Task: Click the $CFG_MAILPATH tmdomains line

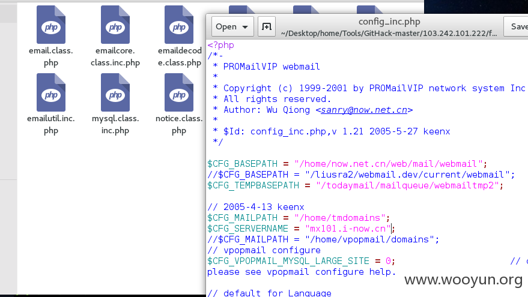Action: (299, 218)
